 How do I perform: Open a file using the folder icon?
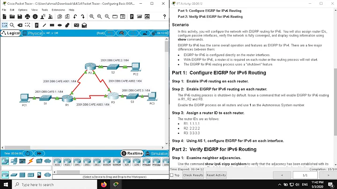[x=12, y=16]
